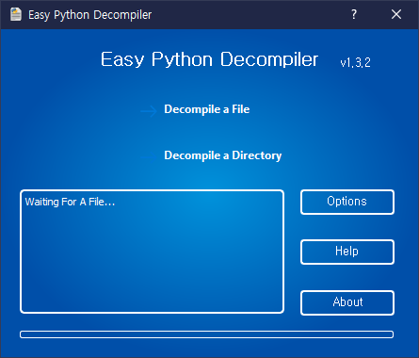Click the Waiting For A File log box

152,252
